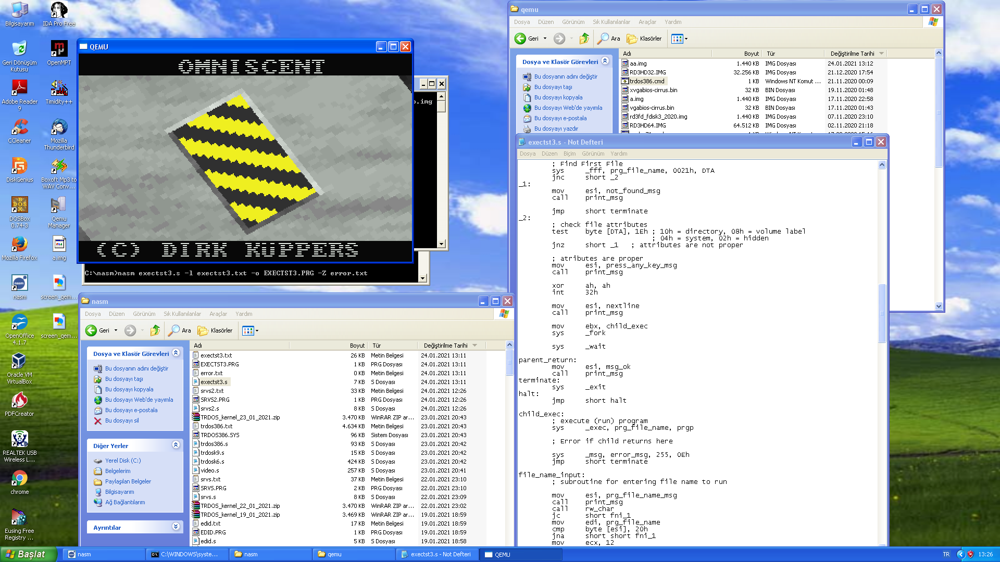
Task: Open the Görünüm menu in nasm window
Action: coord(144,314)
